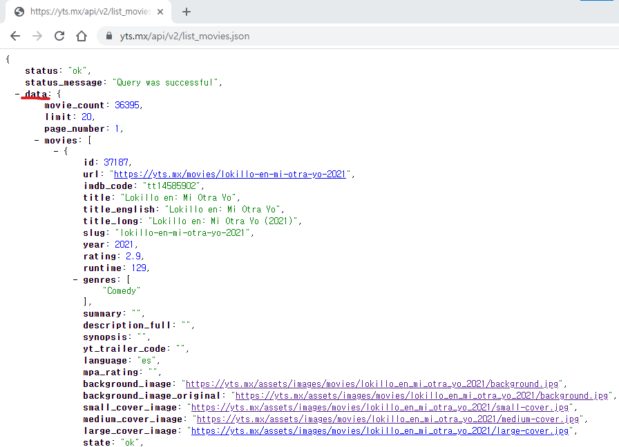
Task: Collapse the movies array
Action: tap(37, 140)
